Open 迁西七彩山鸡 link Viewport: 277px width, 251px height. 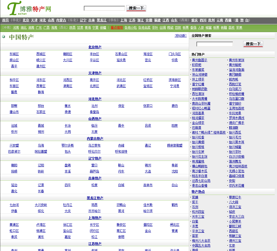click(201, 181)
